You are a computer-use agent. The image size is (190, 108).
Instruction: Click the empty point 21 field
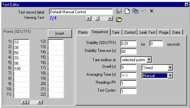pos(56,90)
